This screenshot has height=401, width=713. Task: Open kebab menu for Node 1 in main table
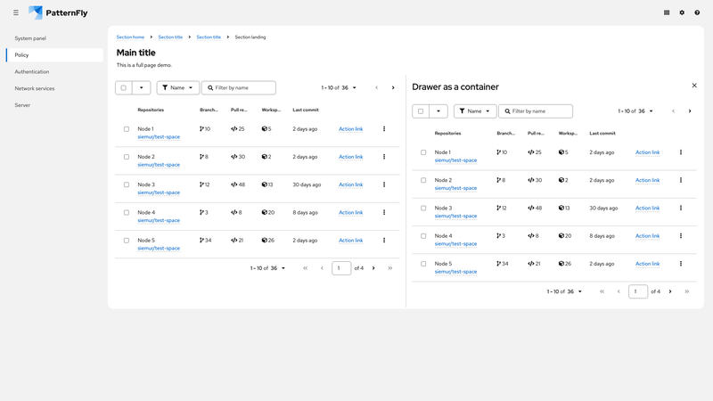pos(384,129)
